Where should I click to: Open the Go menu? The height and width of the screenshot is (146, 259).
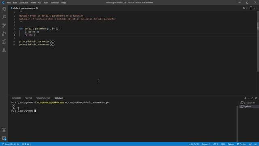[40, 2]
